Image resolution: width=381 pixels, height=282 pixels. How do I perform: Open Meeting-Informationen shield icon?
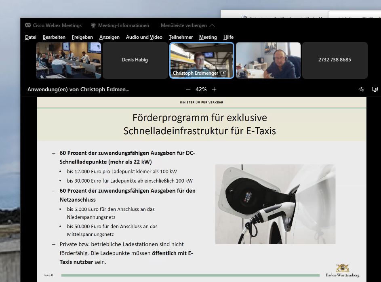[x=93, y=25]
